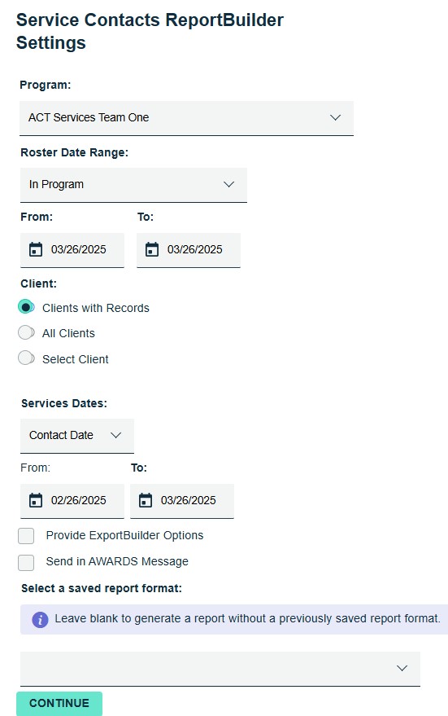The height and width of the screenshot is (716, 448).
Task: Click the calendar icon for roster From date
Action: 36,250
